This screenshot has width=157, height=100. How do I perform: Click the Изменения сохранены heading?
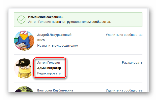click(x=46, y=17)
